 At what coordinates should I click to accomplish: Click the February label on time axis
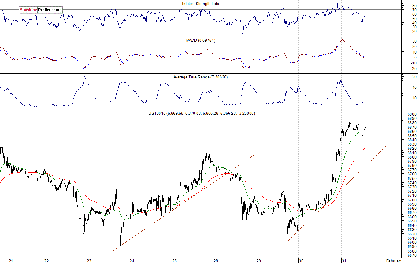point(394,261)
